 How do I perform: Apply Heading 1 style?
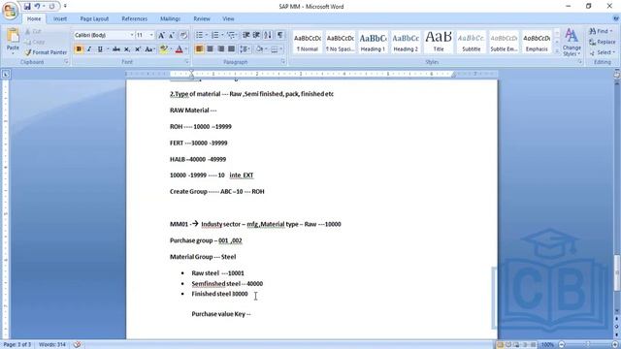[373, 43]
